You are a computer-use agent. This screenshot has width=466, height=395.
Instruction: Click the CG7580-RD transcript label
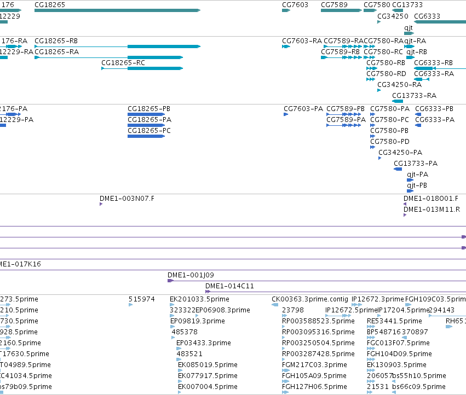pyautogui.click(x=387, y=74)
